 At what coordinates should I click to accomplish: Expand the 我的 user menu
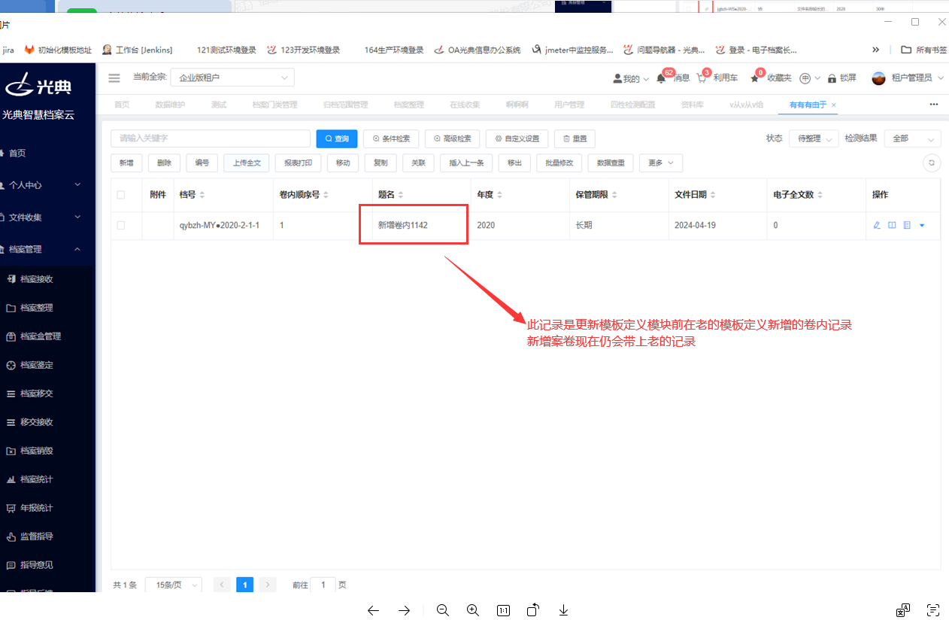(x=631, y=78)
